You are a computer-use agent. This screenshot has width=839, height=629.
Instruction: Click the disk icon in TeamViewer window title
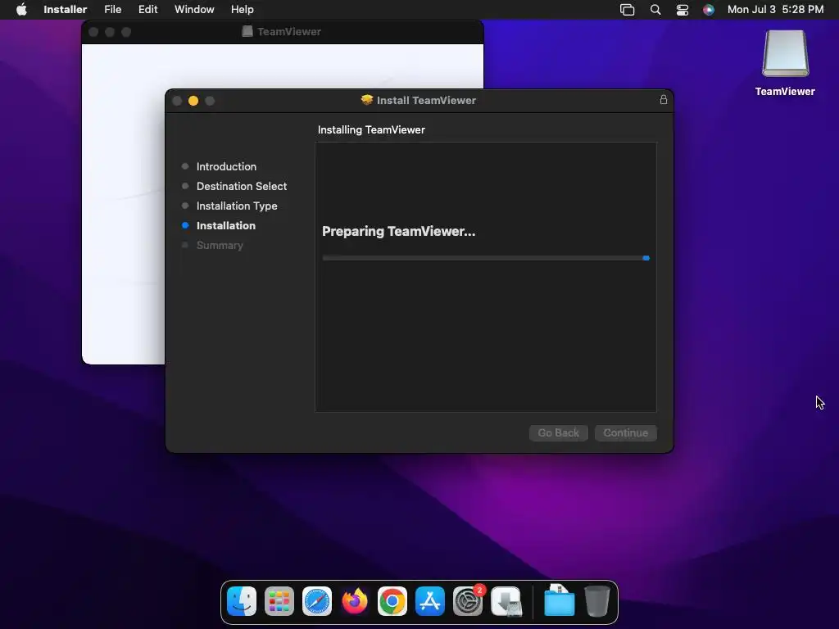click(247, 32)
